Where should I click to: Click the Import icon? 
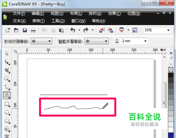click(x=102, y=30)
